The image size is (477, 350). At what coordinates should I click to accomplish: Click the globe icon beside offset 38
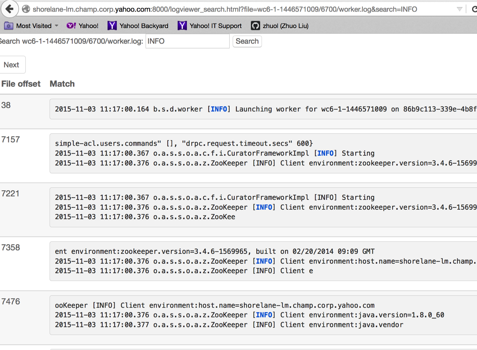pyautogui.click(x=6, y=105)
